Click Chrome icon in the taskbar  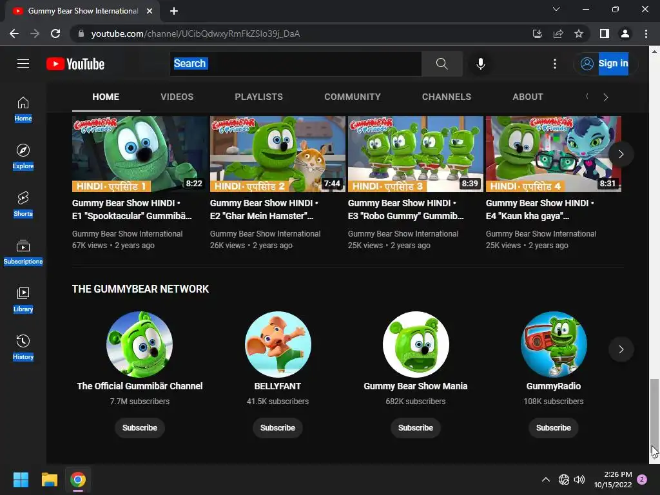click(78, 480)
